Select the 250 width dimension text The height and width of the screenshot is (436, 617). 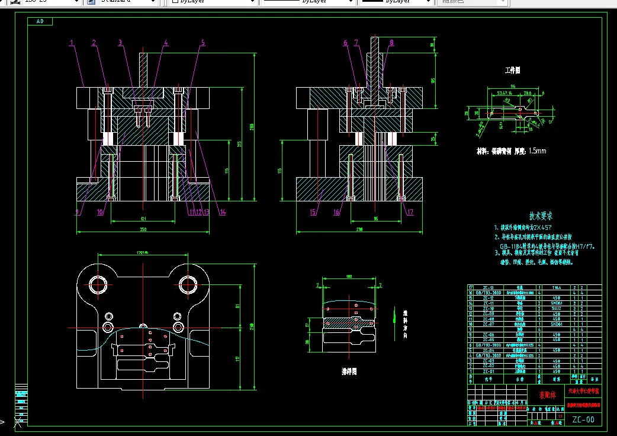click(x=143, y=230)
